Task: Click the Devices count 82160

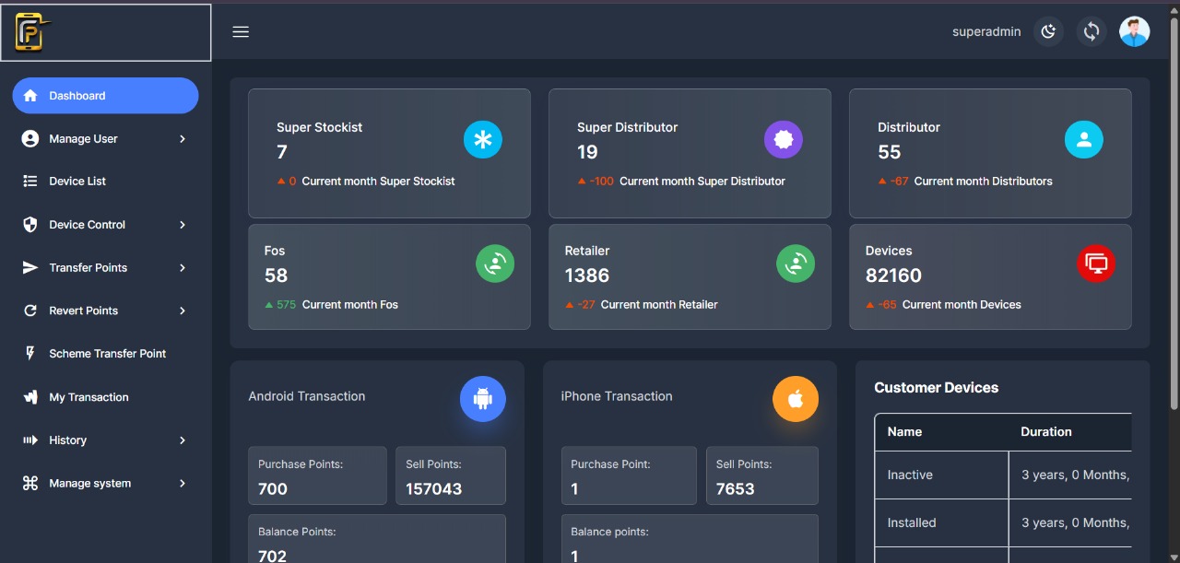Action: coord(893,276)
